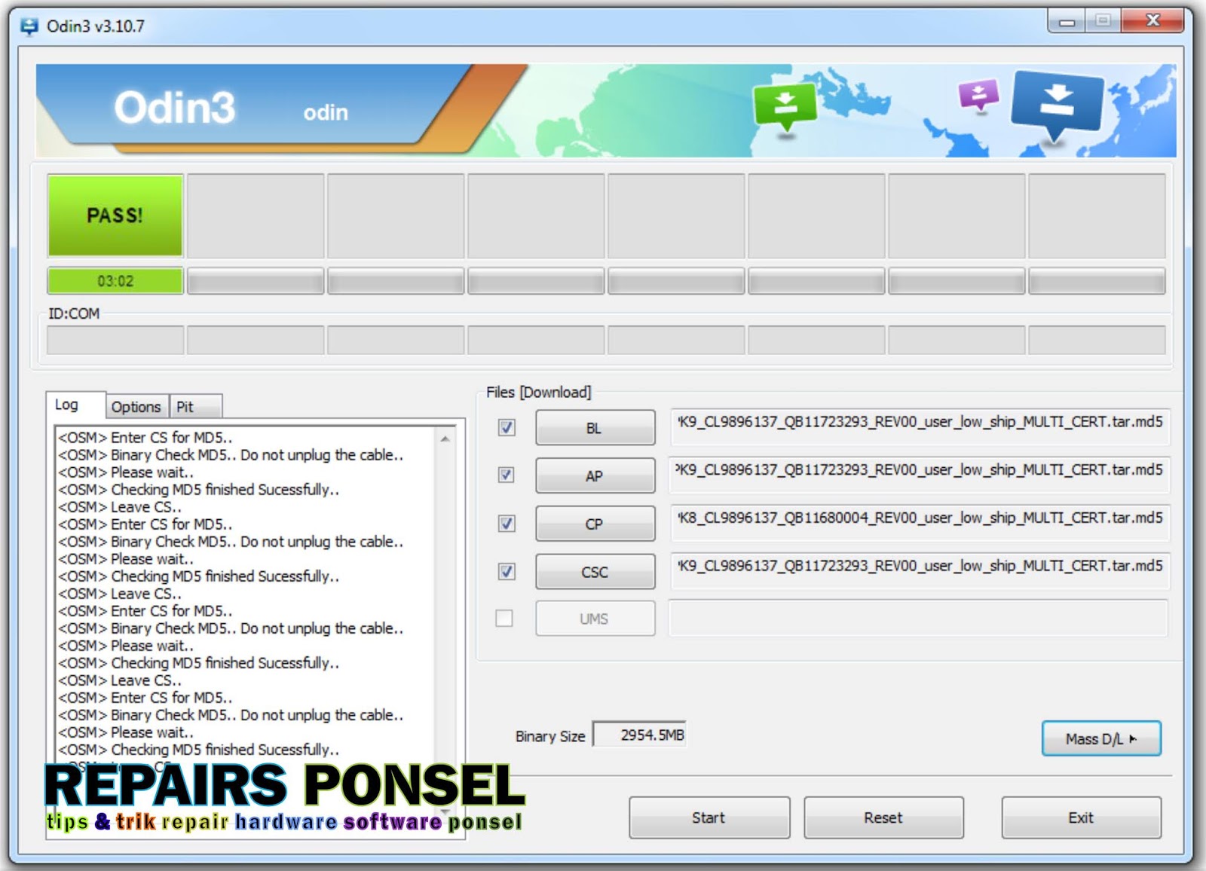Click the Odin3 v3.10.7 title text
Image resolution: width=1206 pixels, height=871 pixels.
[96, 26]
